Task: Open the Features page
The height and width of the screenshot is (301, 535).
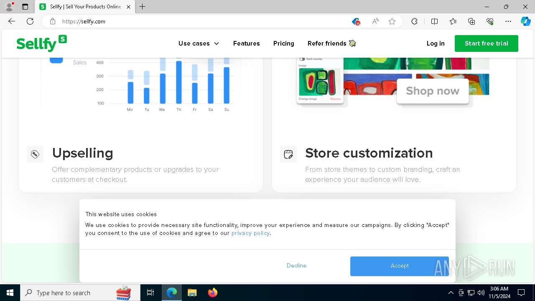Action: (247, 43)
